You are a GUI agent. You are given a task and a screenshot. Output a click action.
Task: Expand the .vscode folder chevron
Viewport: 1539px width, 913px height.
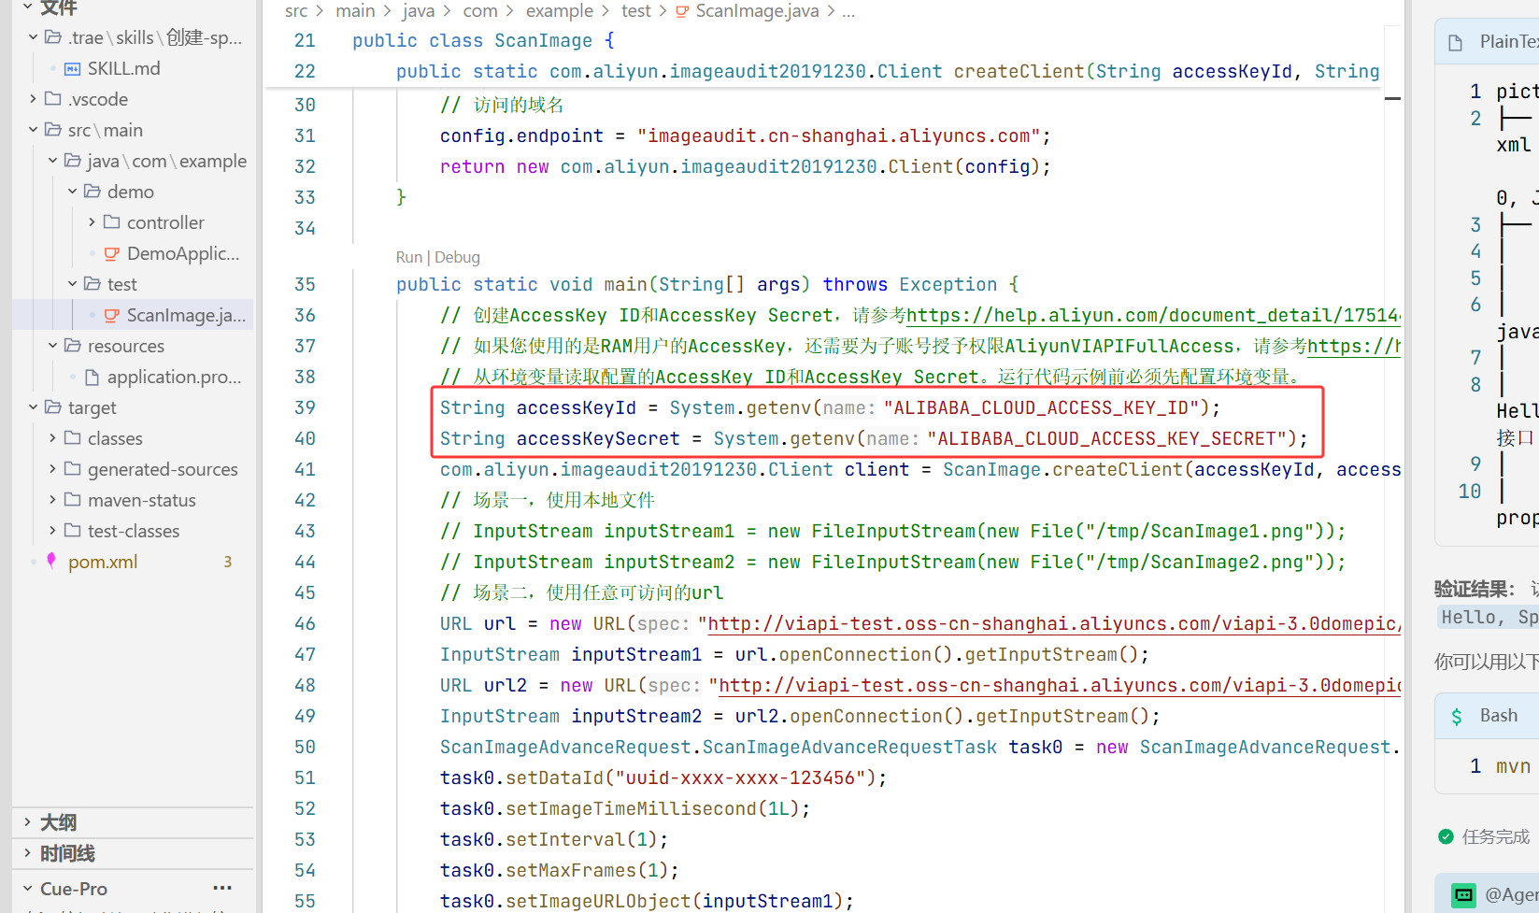[x=33, y=99]
